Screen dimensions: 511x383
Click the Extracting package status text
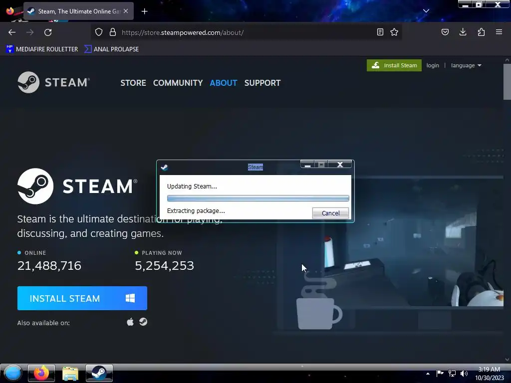tap(196, 211)
